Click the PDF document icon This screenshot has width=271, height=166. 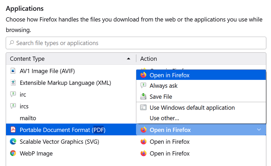[x=13, y=130]
